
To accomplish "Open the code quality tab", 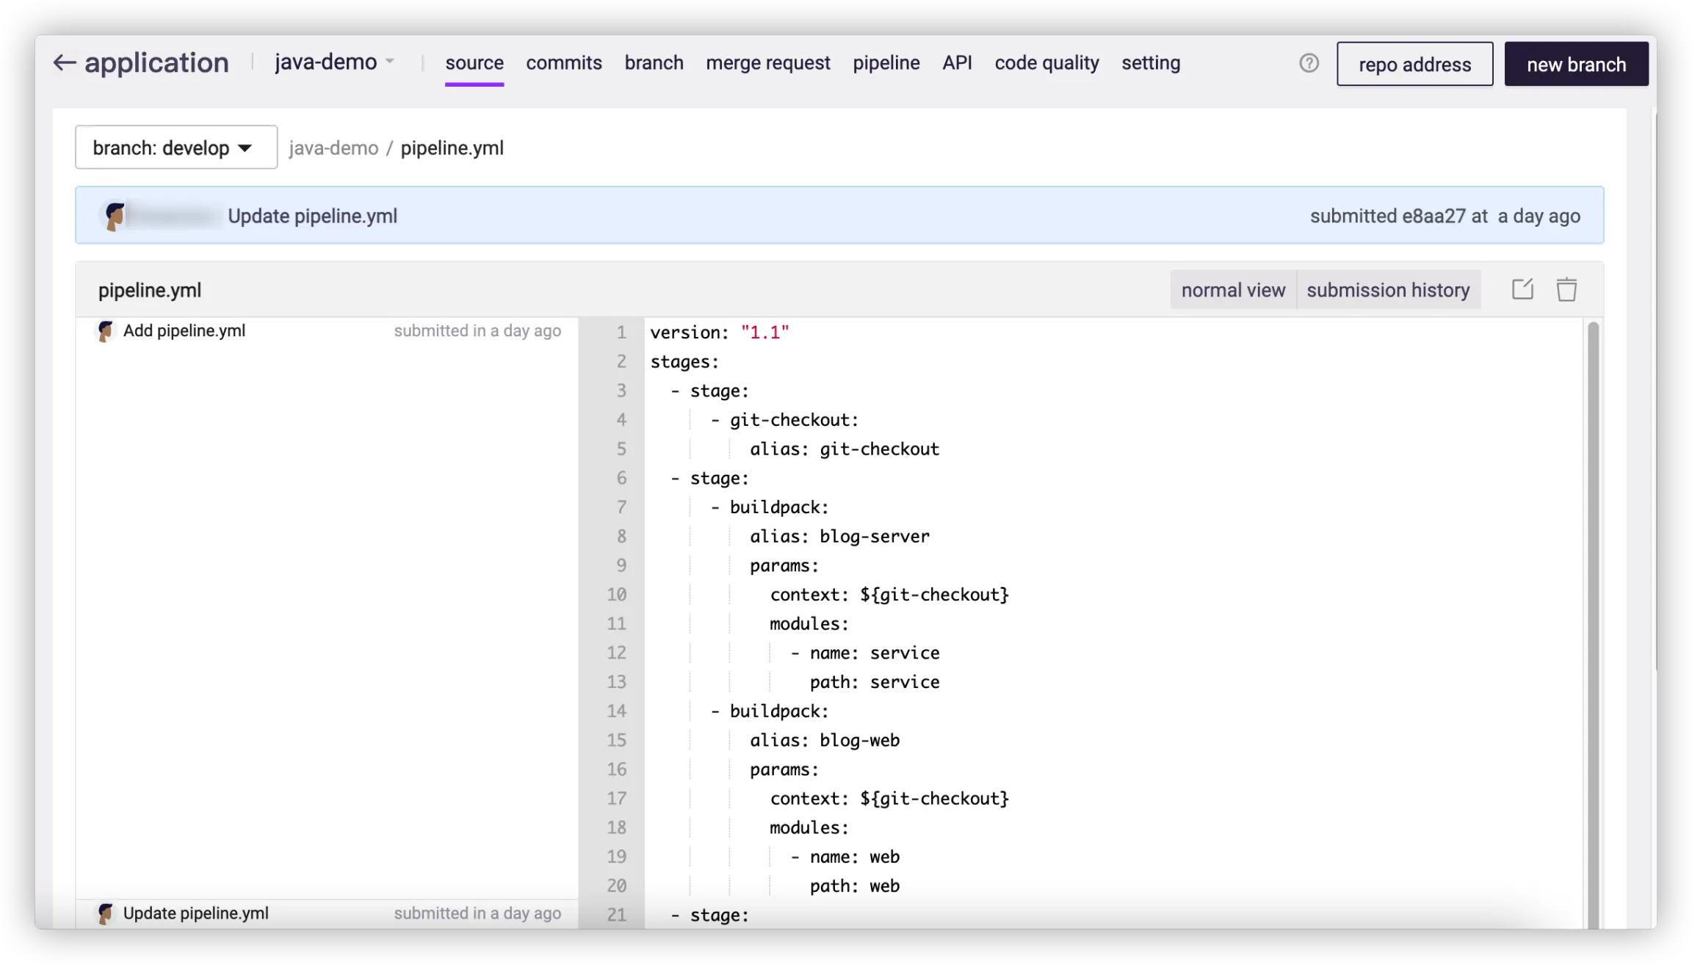I will [1046, 63].
